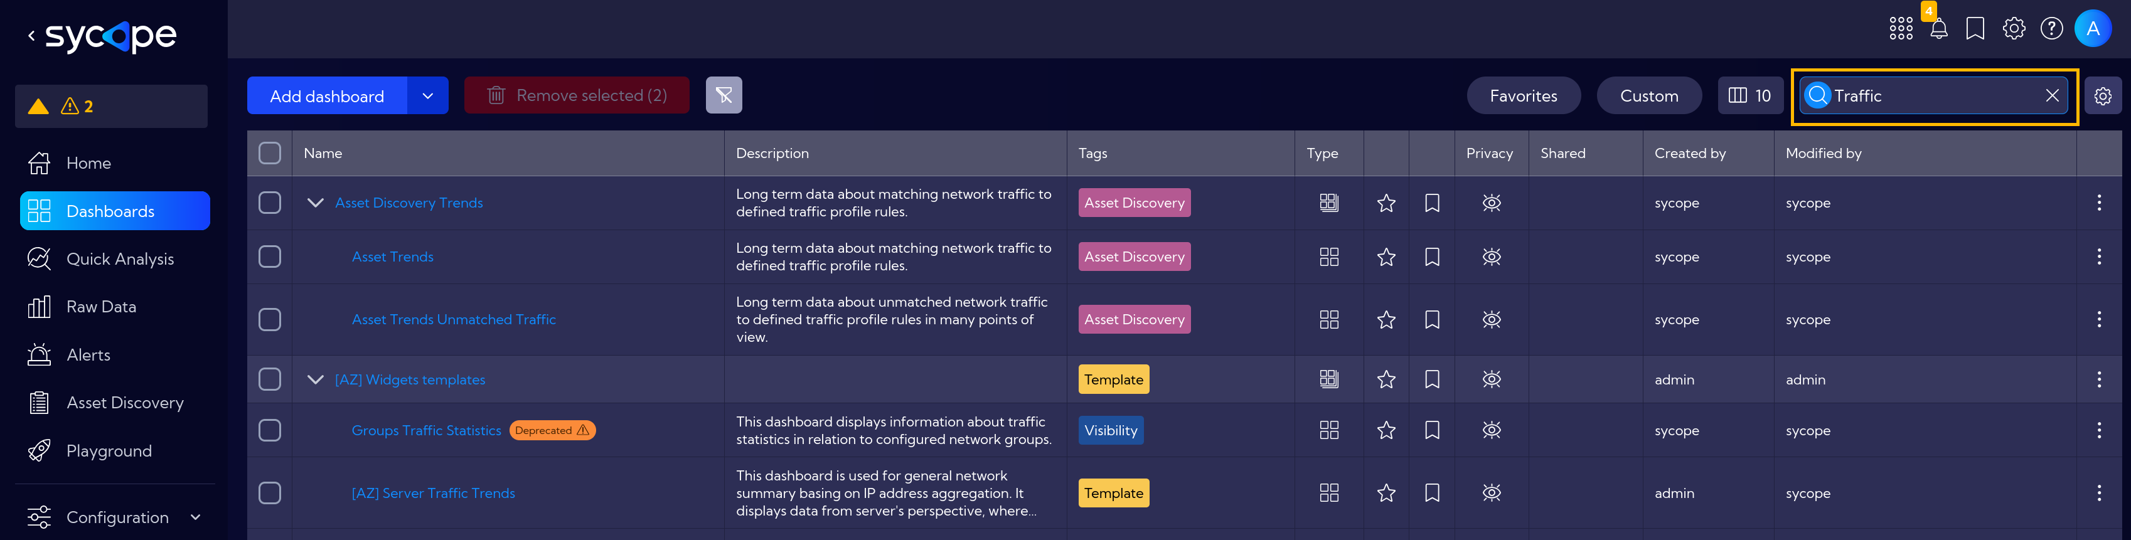Open help question mark icon
The image size is (2131, 540).
click(2051, 29)
